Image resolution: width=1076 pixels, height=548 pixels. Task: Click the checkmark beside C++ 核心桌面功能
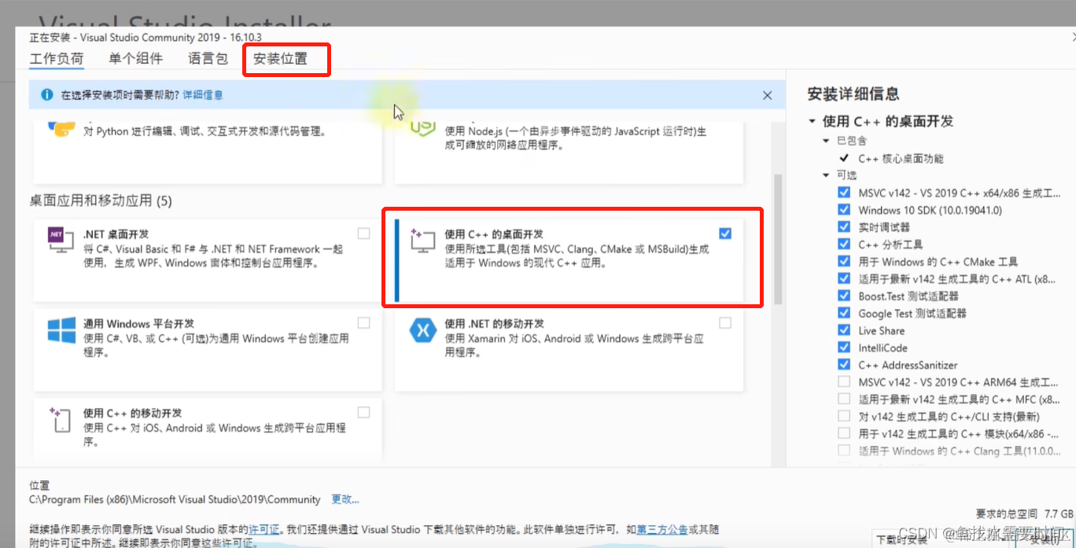(x=843, y=158)
